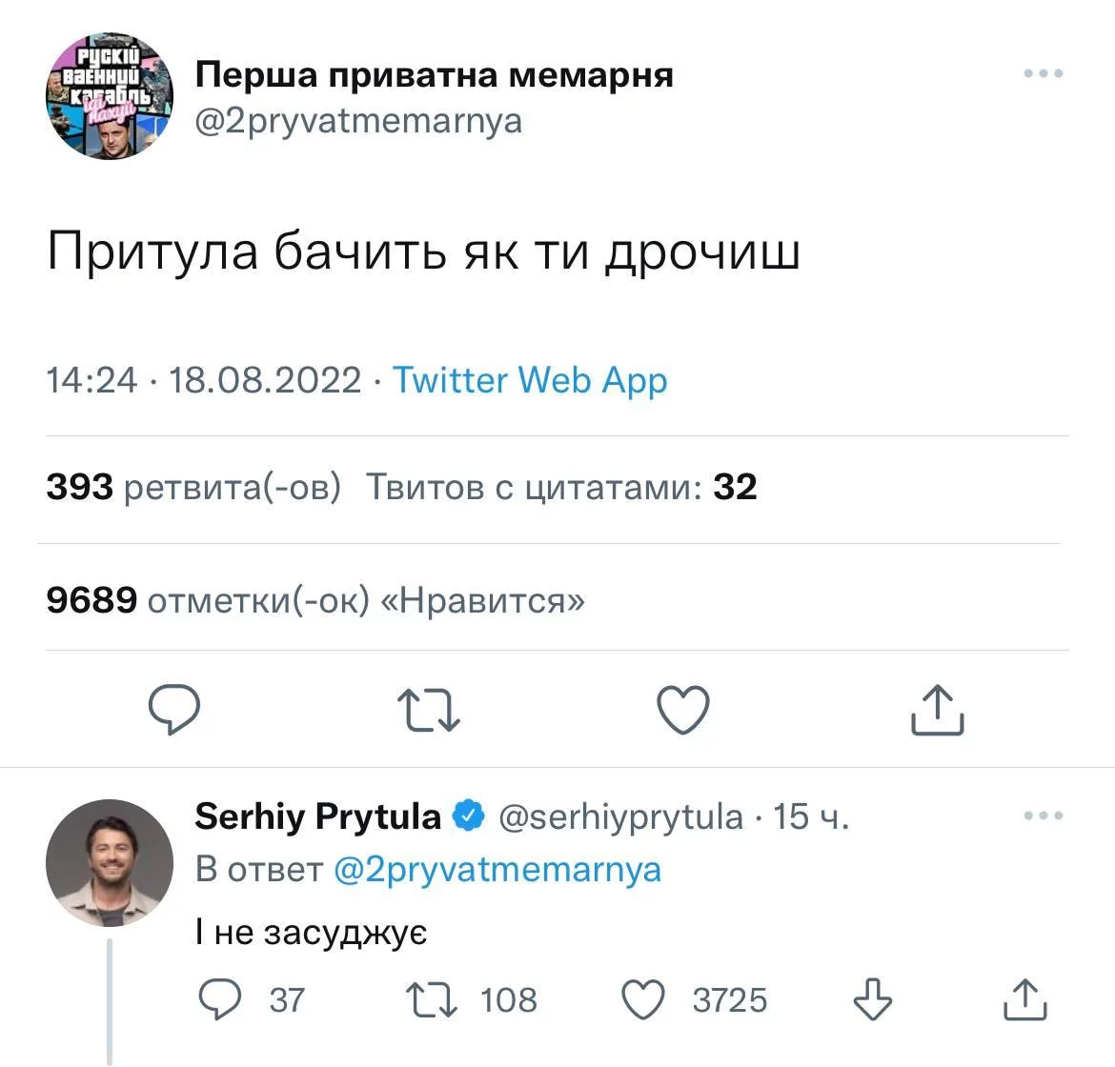View the 9689 likes list

[x=315, y=601]
